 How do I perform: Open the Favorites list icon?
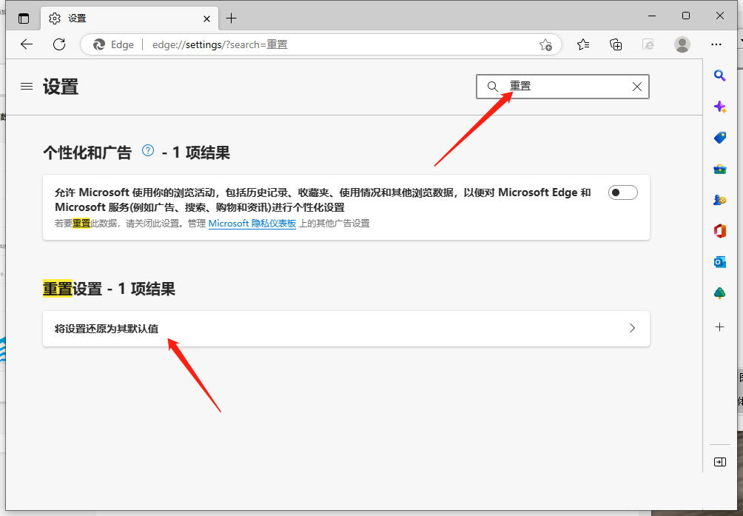pyautogui.click(x=583, y=44)
